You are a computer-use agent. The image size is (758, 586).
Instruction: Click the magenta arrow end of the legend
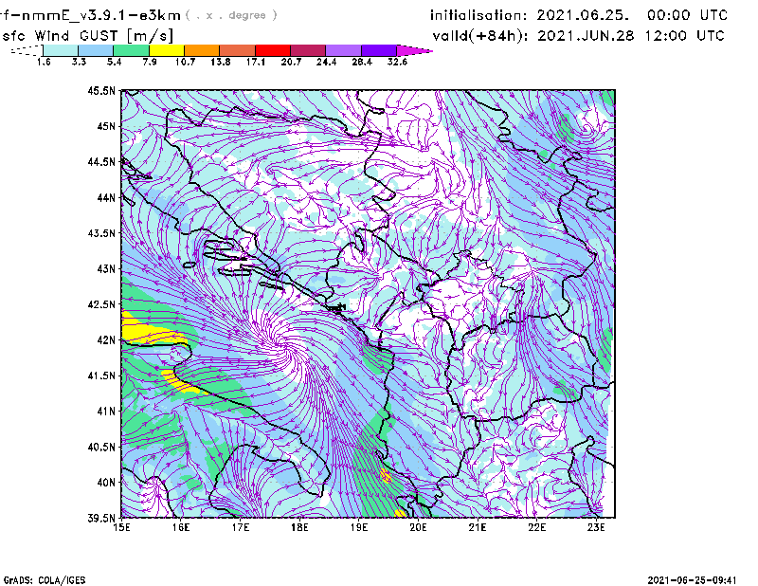(x=414, y=50)
